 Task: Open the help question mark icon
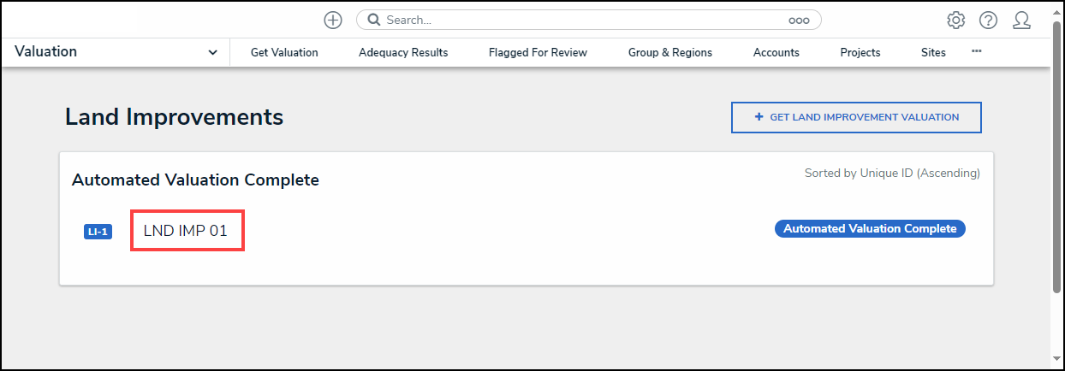pos(989,20)
